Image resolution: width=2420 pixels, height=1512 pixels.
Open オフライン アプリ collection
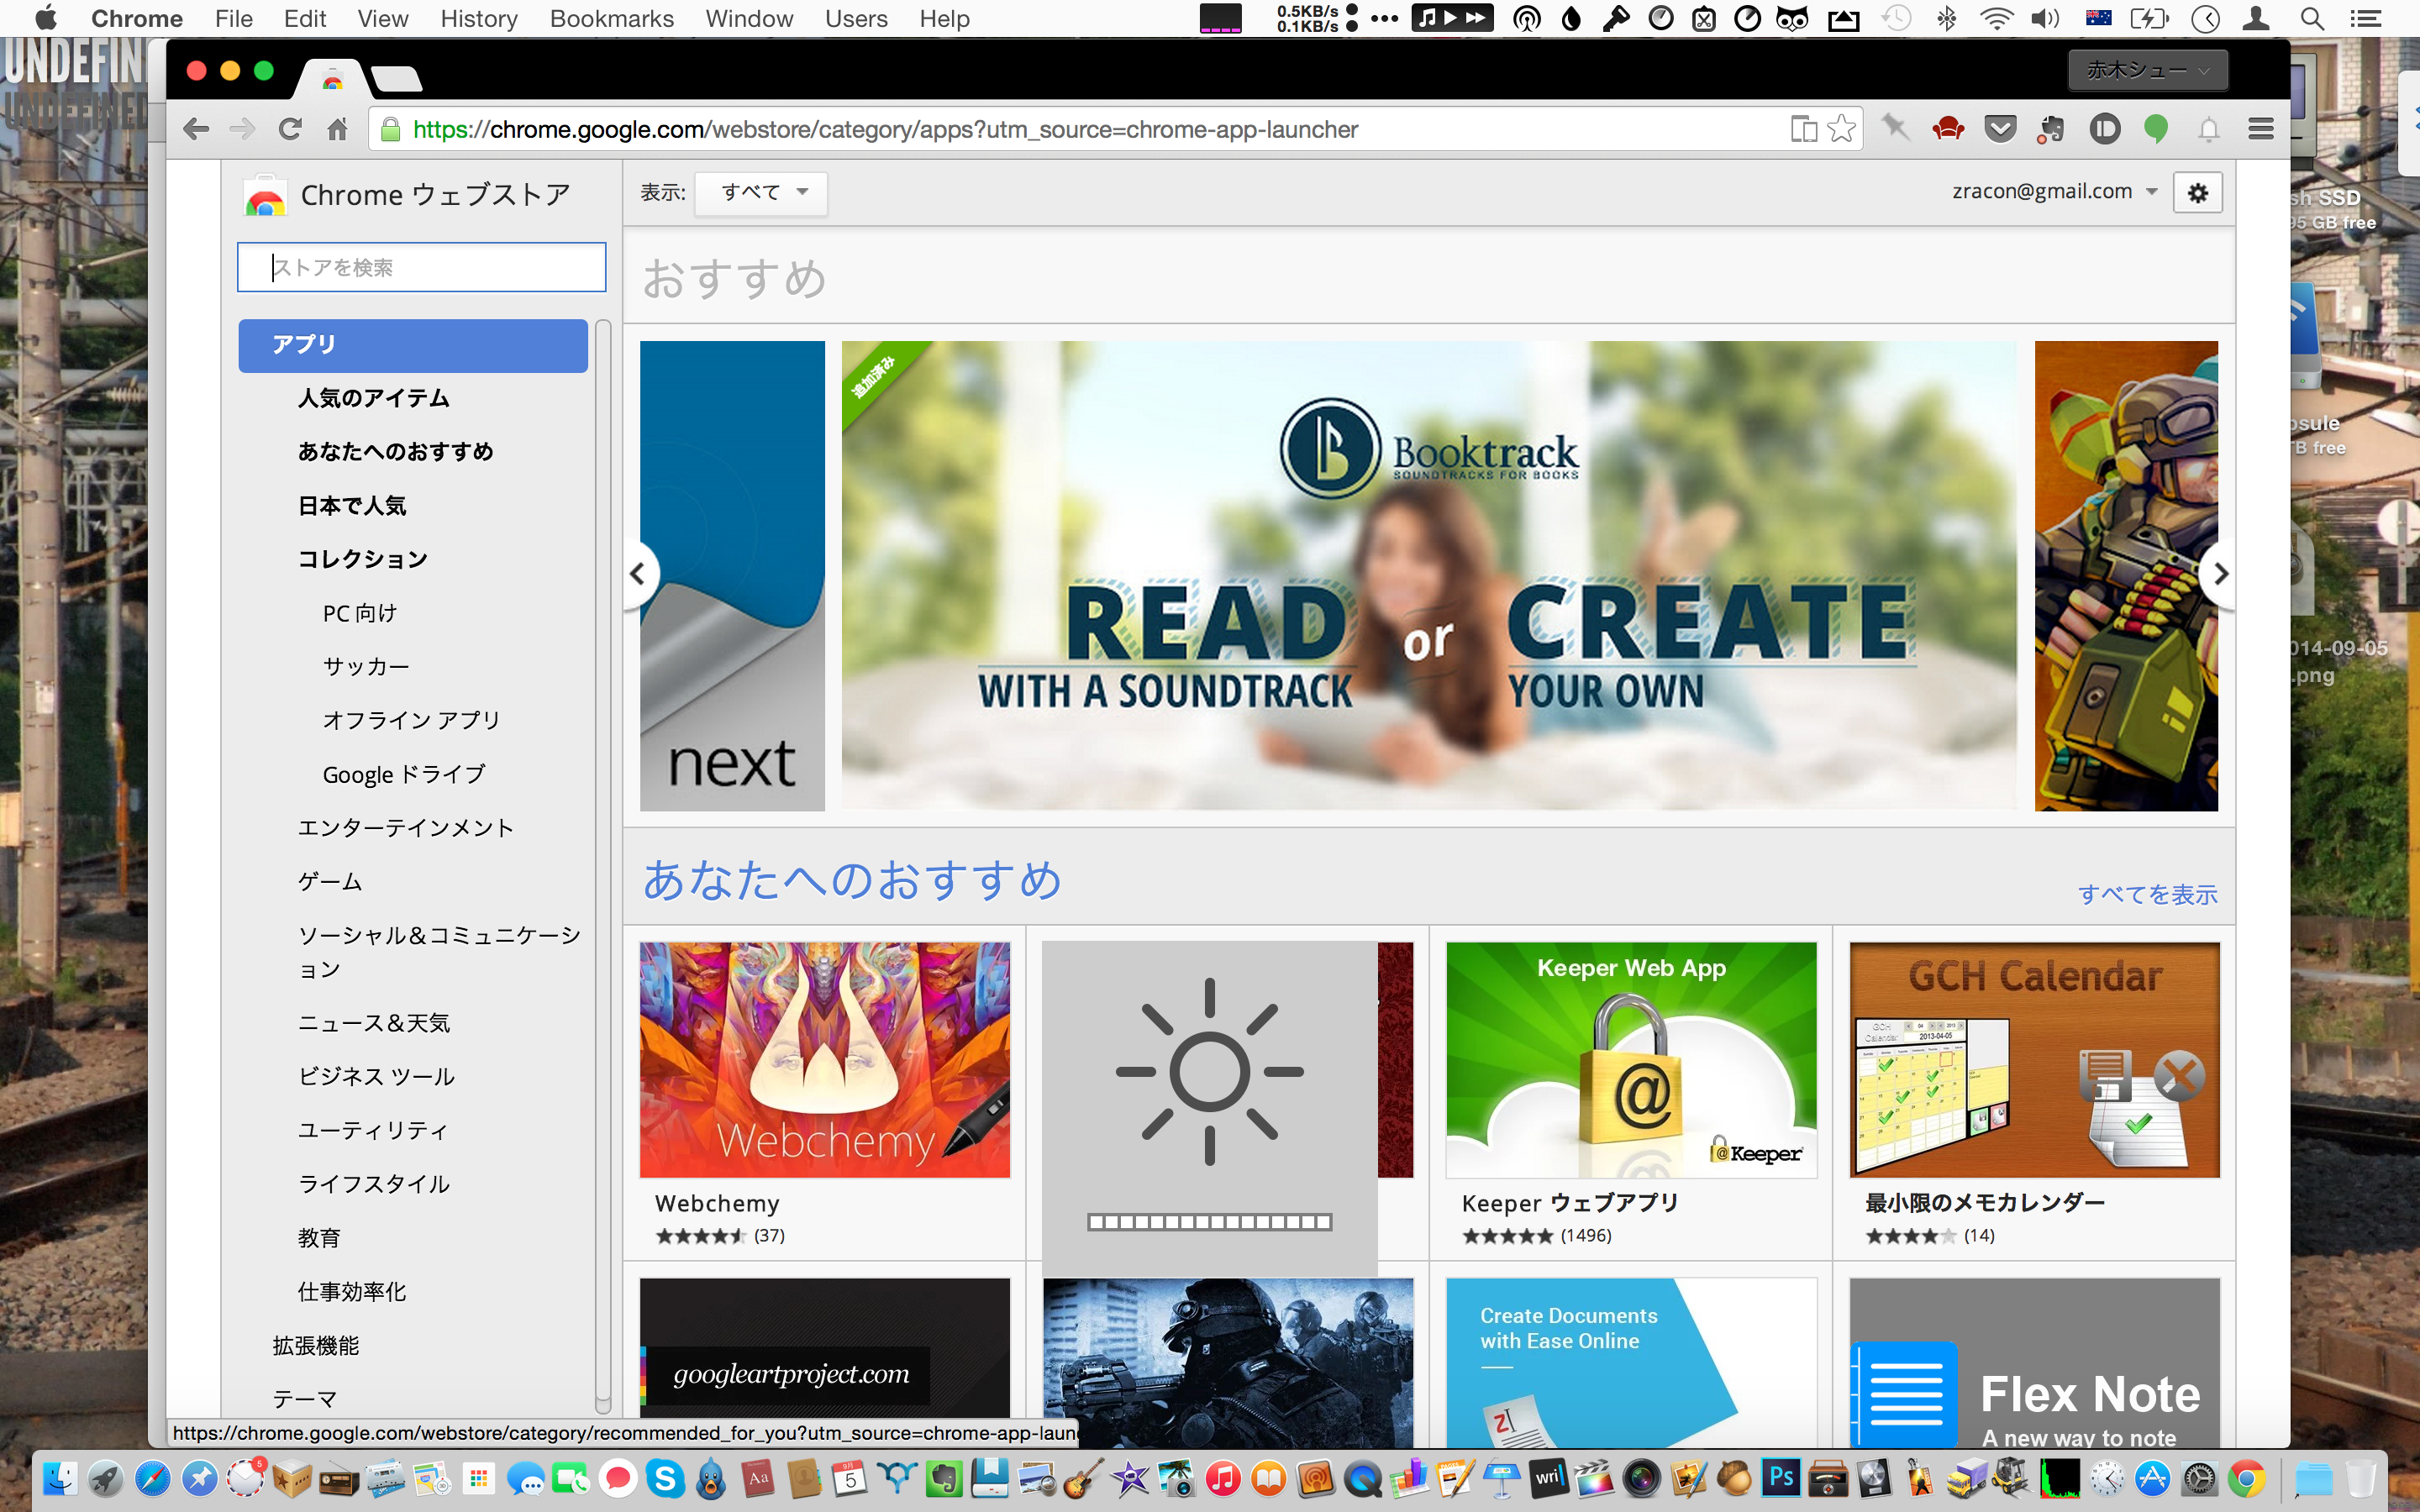click(x=411, y=720)
